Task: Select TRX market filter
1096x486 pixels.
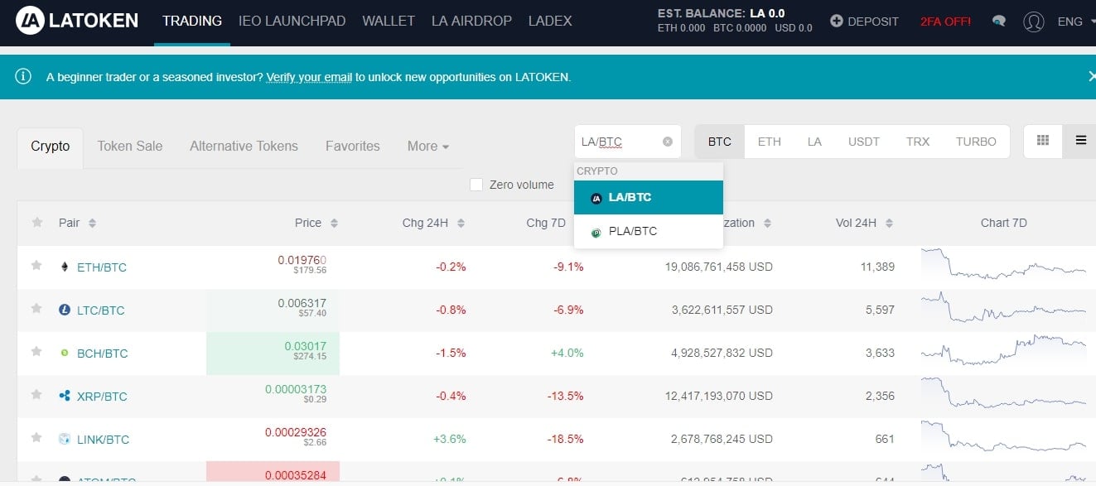Action: click(918, 142)
